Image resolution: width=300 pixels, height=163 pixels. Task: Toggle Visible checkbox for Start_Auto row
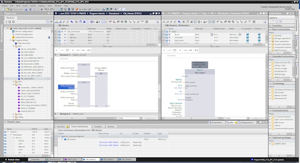(x=259, y=41)
